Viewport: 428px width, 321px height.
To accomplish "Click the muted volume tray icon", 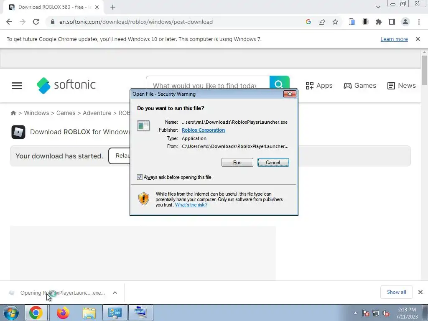I will click(386, 313).
